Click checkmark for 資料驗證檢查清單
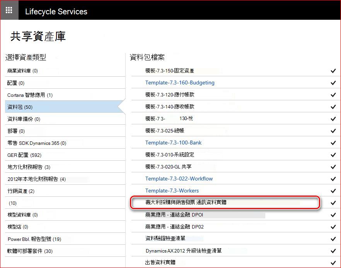Image resolution: width=341 pixels, height=268 pixels. [x=333, y=239]
